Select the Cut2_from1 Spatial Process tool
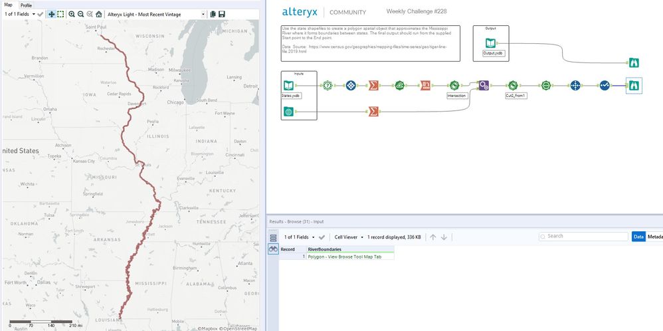The width and height of the screenshot is (663, 331). click(x=512, y=86)
